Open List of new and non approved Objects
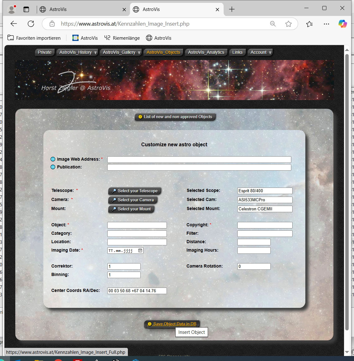 (175, 117)
